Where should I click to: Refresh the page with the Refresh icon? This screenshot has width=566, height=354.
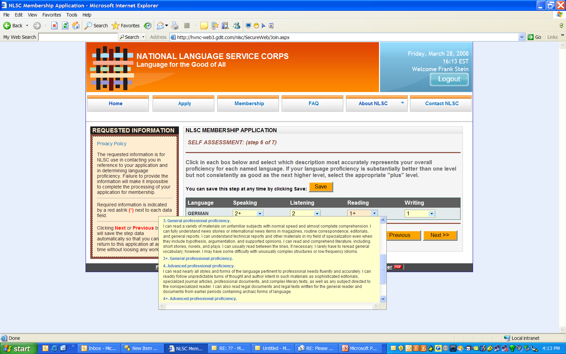click(x=65, y=26)
